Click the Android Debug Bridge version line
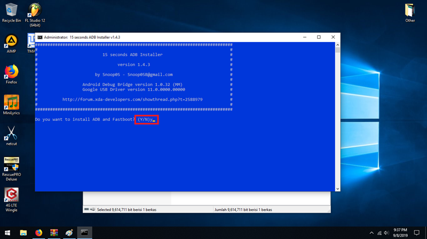 click(132, 85)
